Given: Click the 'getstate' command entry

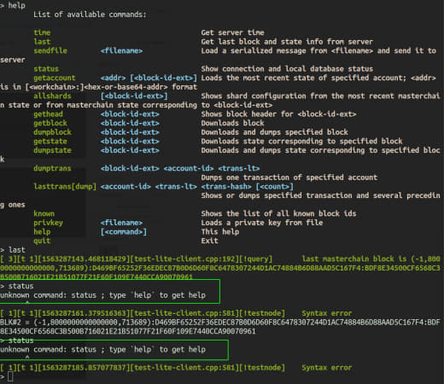Looking at the screenshot, I should coord(50,142).
